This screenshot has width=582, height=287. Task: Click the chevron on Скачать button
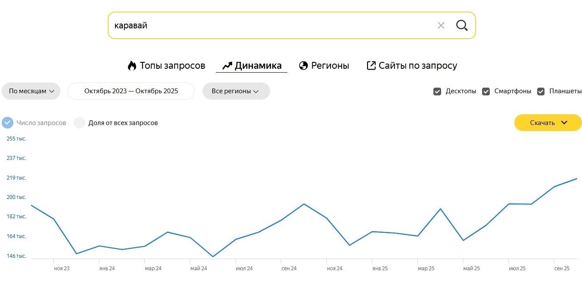click(x=564, y=122)
